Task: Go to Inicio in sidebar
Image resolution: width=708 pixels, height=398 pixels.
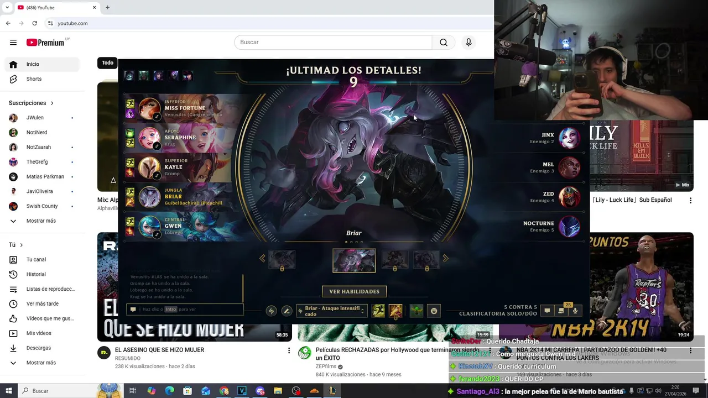Action: (x=43, y=64)
